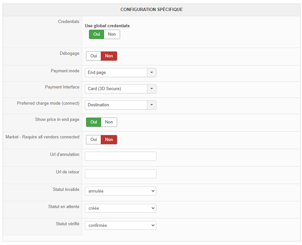The width and height of the screenshot is (302, 245).
Task: Choose Oui for Show price in end page
Action: tap(94, 122)
